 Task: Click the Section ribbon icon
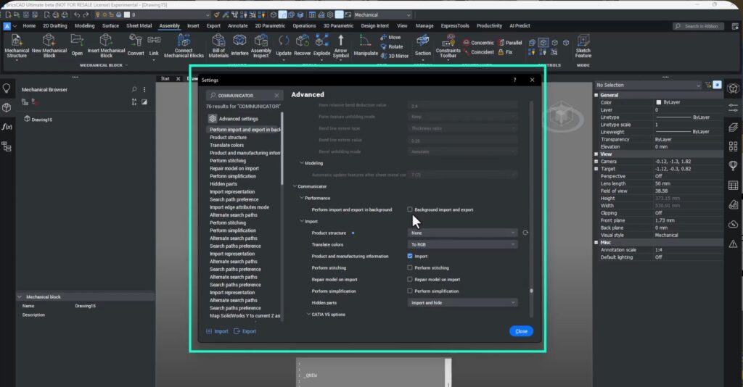[x=423, y=45]
